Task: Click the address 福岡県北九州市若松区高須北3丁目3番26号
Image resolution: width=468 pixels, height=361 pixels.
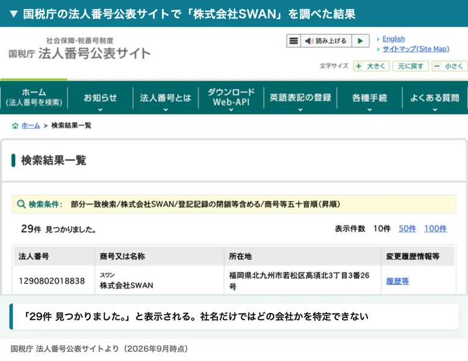Action: click(x=299, y=281)
